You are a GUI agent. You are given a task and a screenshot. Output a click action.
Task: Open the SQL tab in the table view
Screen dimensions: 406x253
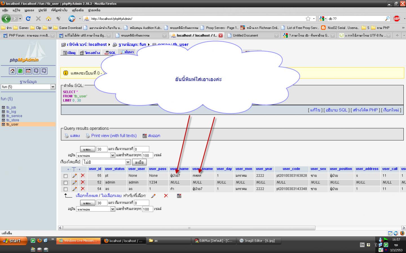(x=110, y=53)
